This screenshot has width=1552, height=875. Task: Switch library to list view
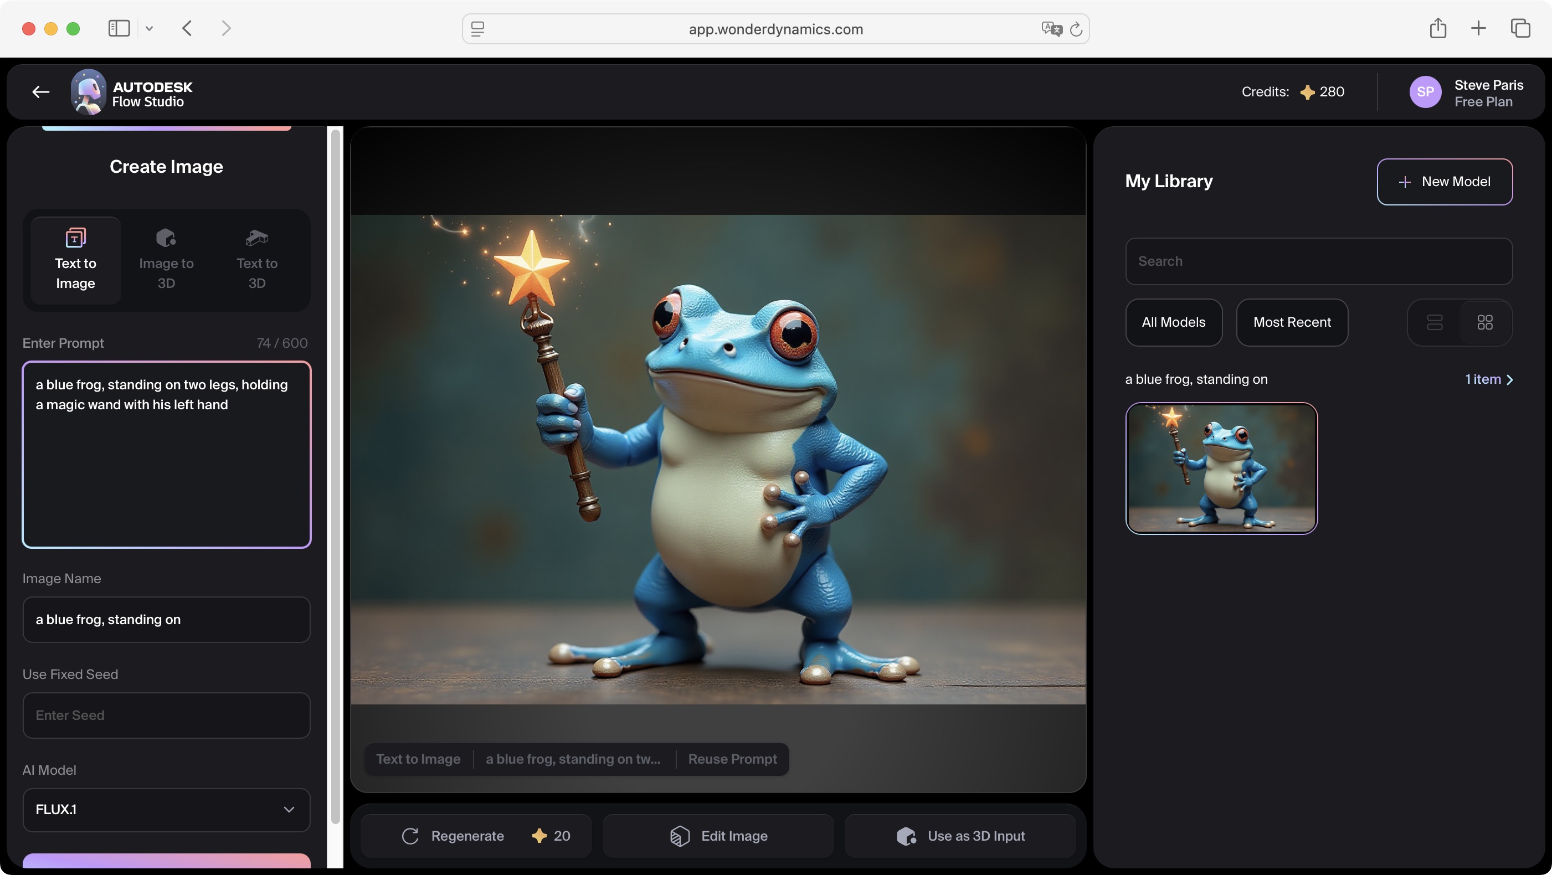click(x=1435, y=322)
